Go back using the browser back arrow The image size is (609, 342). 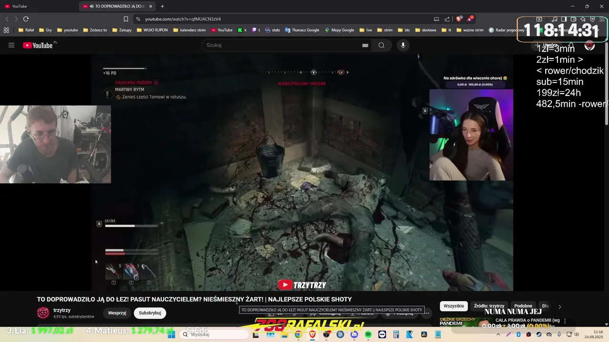tap(7, 19)
